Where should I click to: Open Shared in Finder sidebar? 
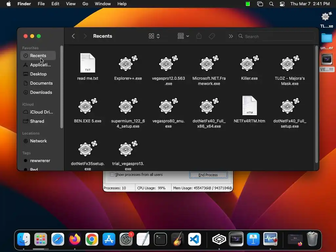38,121
